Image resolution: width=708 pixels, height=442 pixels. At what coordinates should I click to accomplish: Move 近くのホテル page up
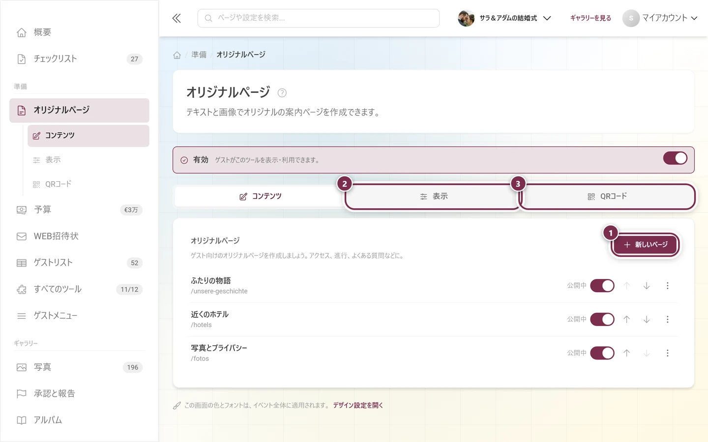point(626,319)
